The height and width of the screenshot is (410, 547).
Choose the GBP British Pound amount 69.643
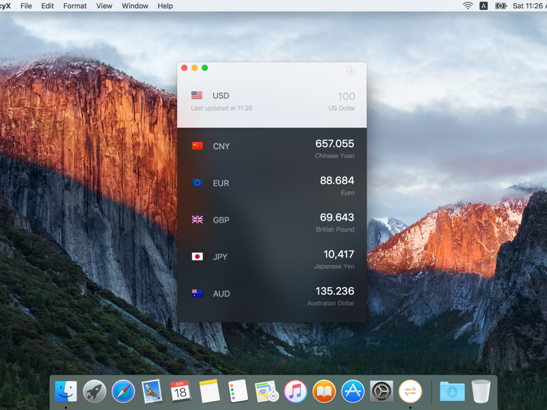(336, 217)
